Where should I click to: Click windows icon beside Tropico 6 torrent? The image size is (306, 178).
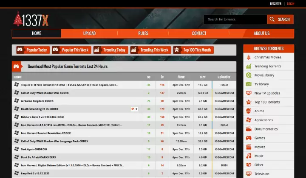[x=17, y=85]
